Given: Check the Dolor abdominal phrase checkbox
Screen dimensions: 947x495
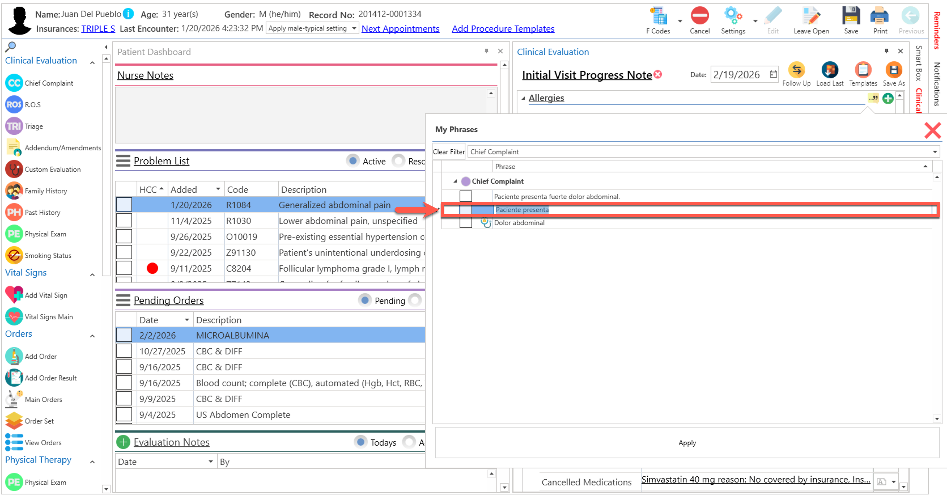Looking at the screenshot, I should pos(465,223).
